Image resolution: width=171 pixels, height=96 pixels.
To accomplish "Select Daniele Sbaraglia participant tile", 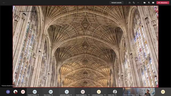I will pos(83,92).
